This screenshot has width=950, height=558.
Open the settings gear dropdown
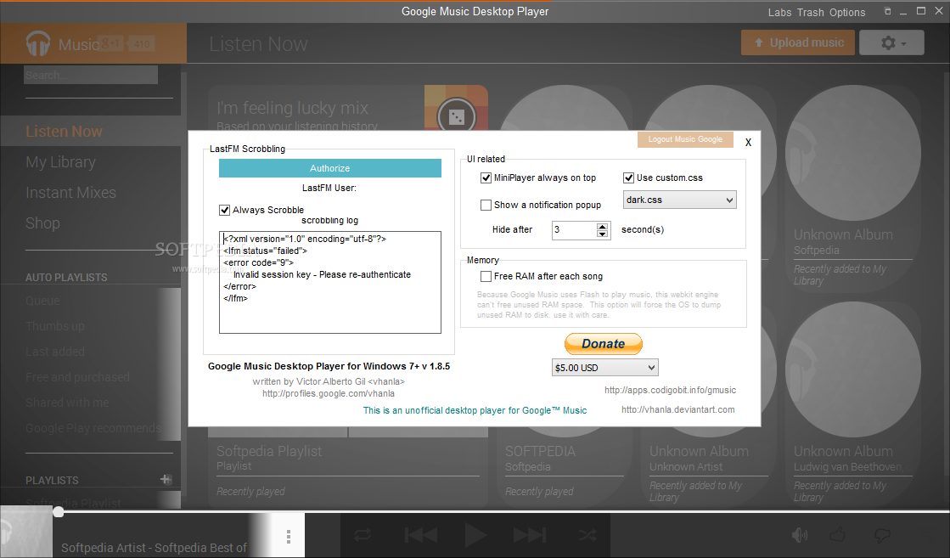(891, 42)
